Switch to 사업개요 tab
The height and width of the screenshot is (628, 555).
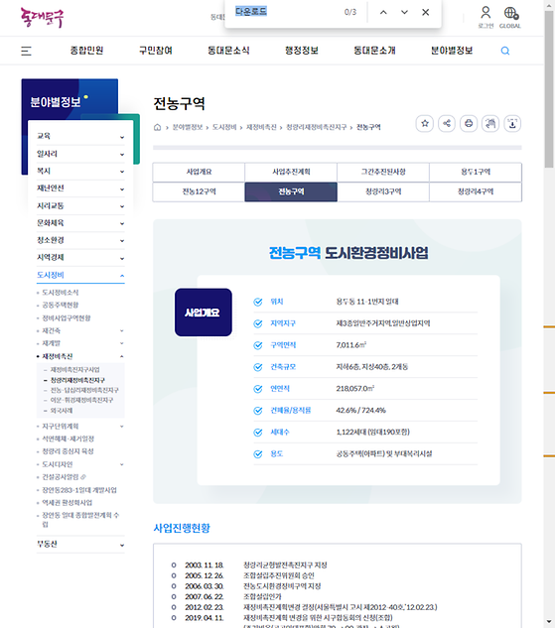(199, 172)
